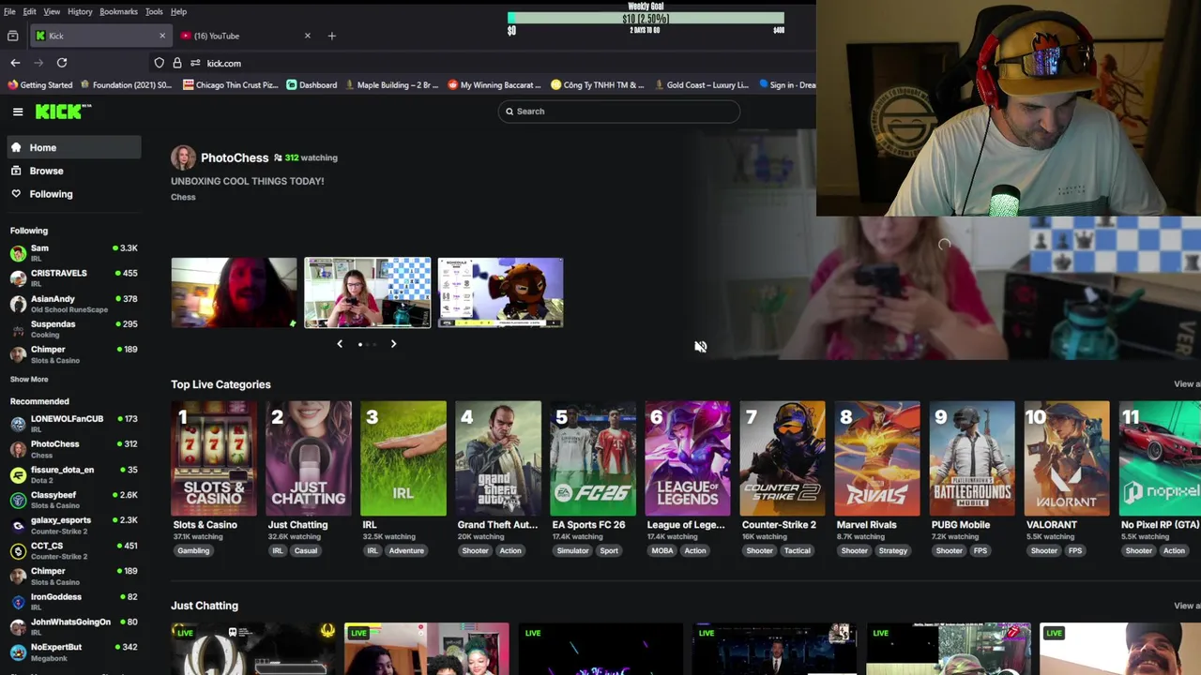Close the Kick browser tab
This screenshot has width=1201, height=675.
161,36
